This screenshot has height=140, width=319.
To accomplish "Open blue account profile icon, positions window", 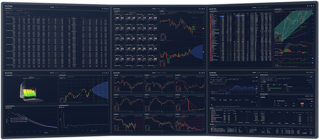I will [x=313, y=73].
